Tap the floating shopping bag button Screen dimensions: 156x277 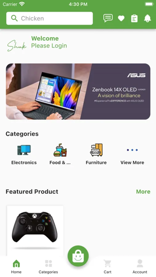point(78,256)
